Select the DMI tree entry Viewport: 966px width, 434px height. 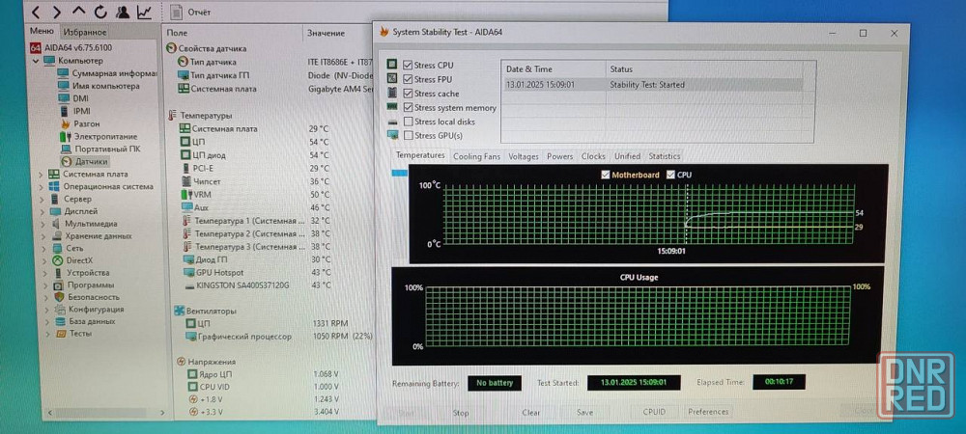click(x=81, y=98)
